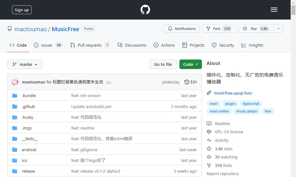Go to the Discussions tab
296x177 pixels.
132,45
